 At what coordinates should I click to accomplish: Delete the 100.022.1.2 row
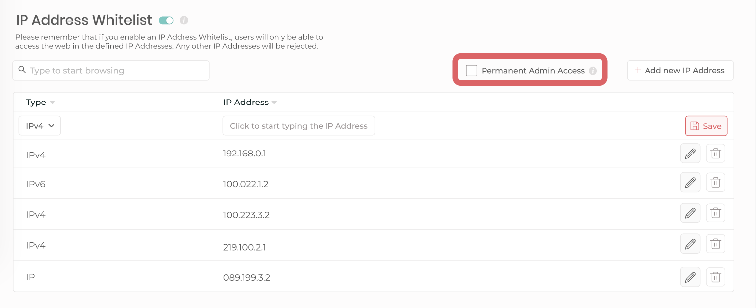(x=715, y=183)
